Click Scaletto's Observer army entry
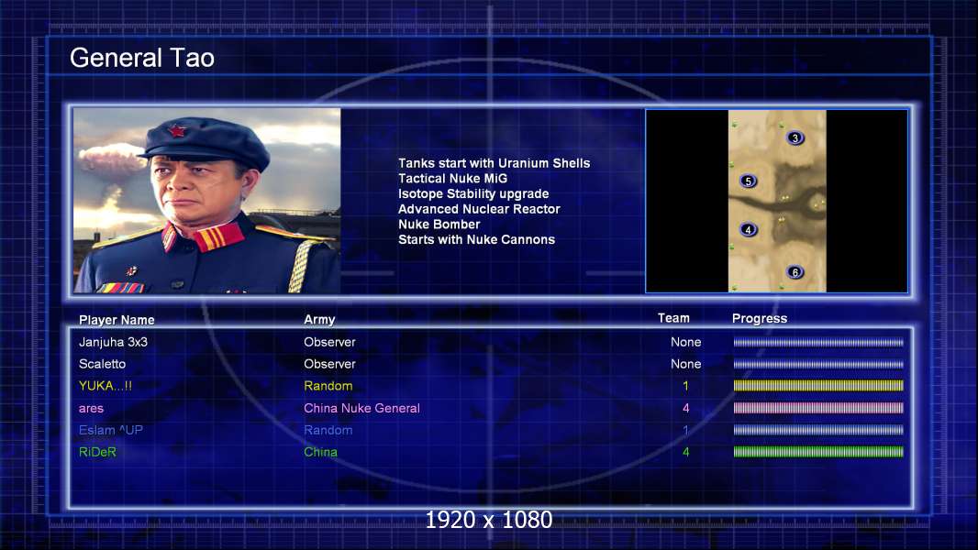Screen dimensions: 978x550 click(329, 364)
